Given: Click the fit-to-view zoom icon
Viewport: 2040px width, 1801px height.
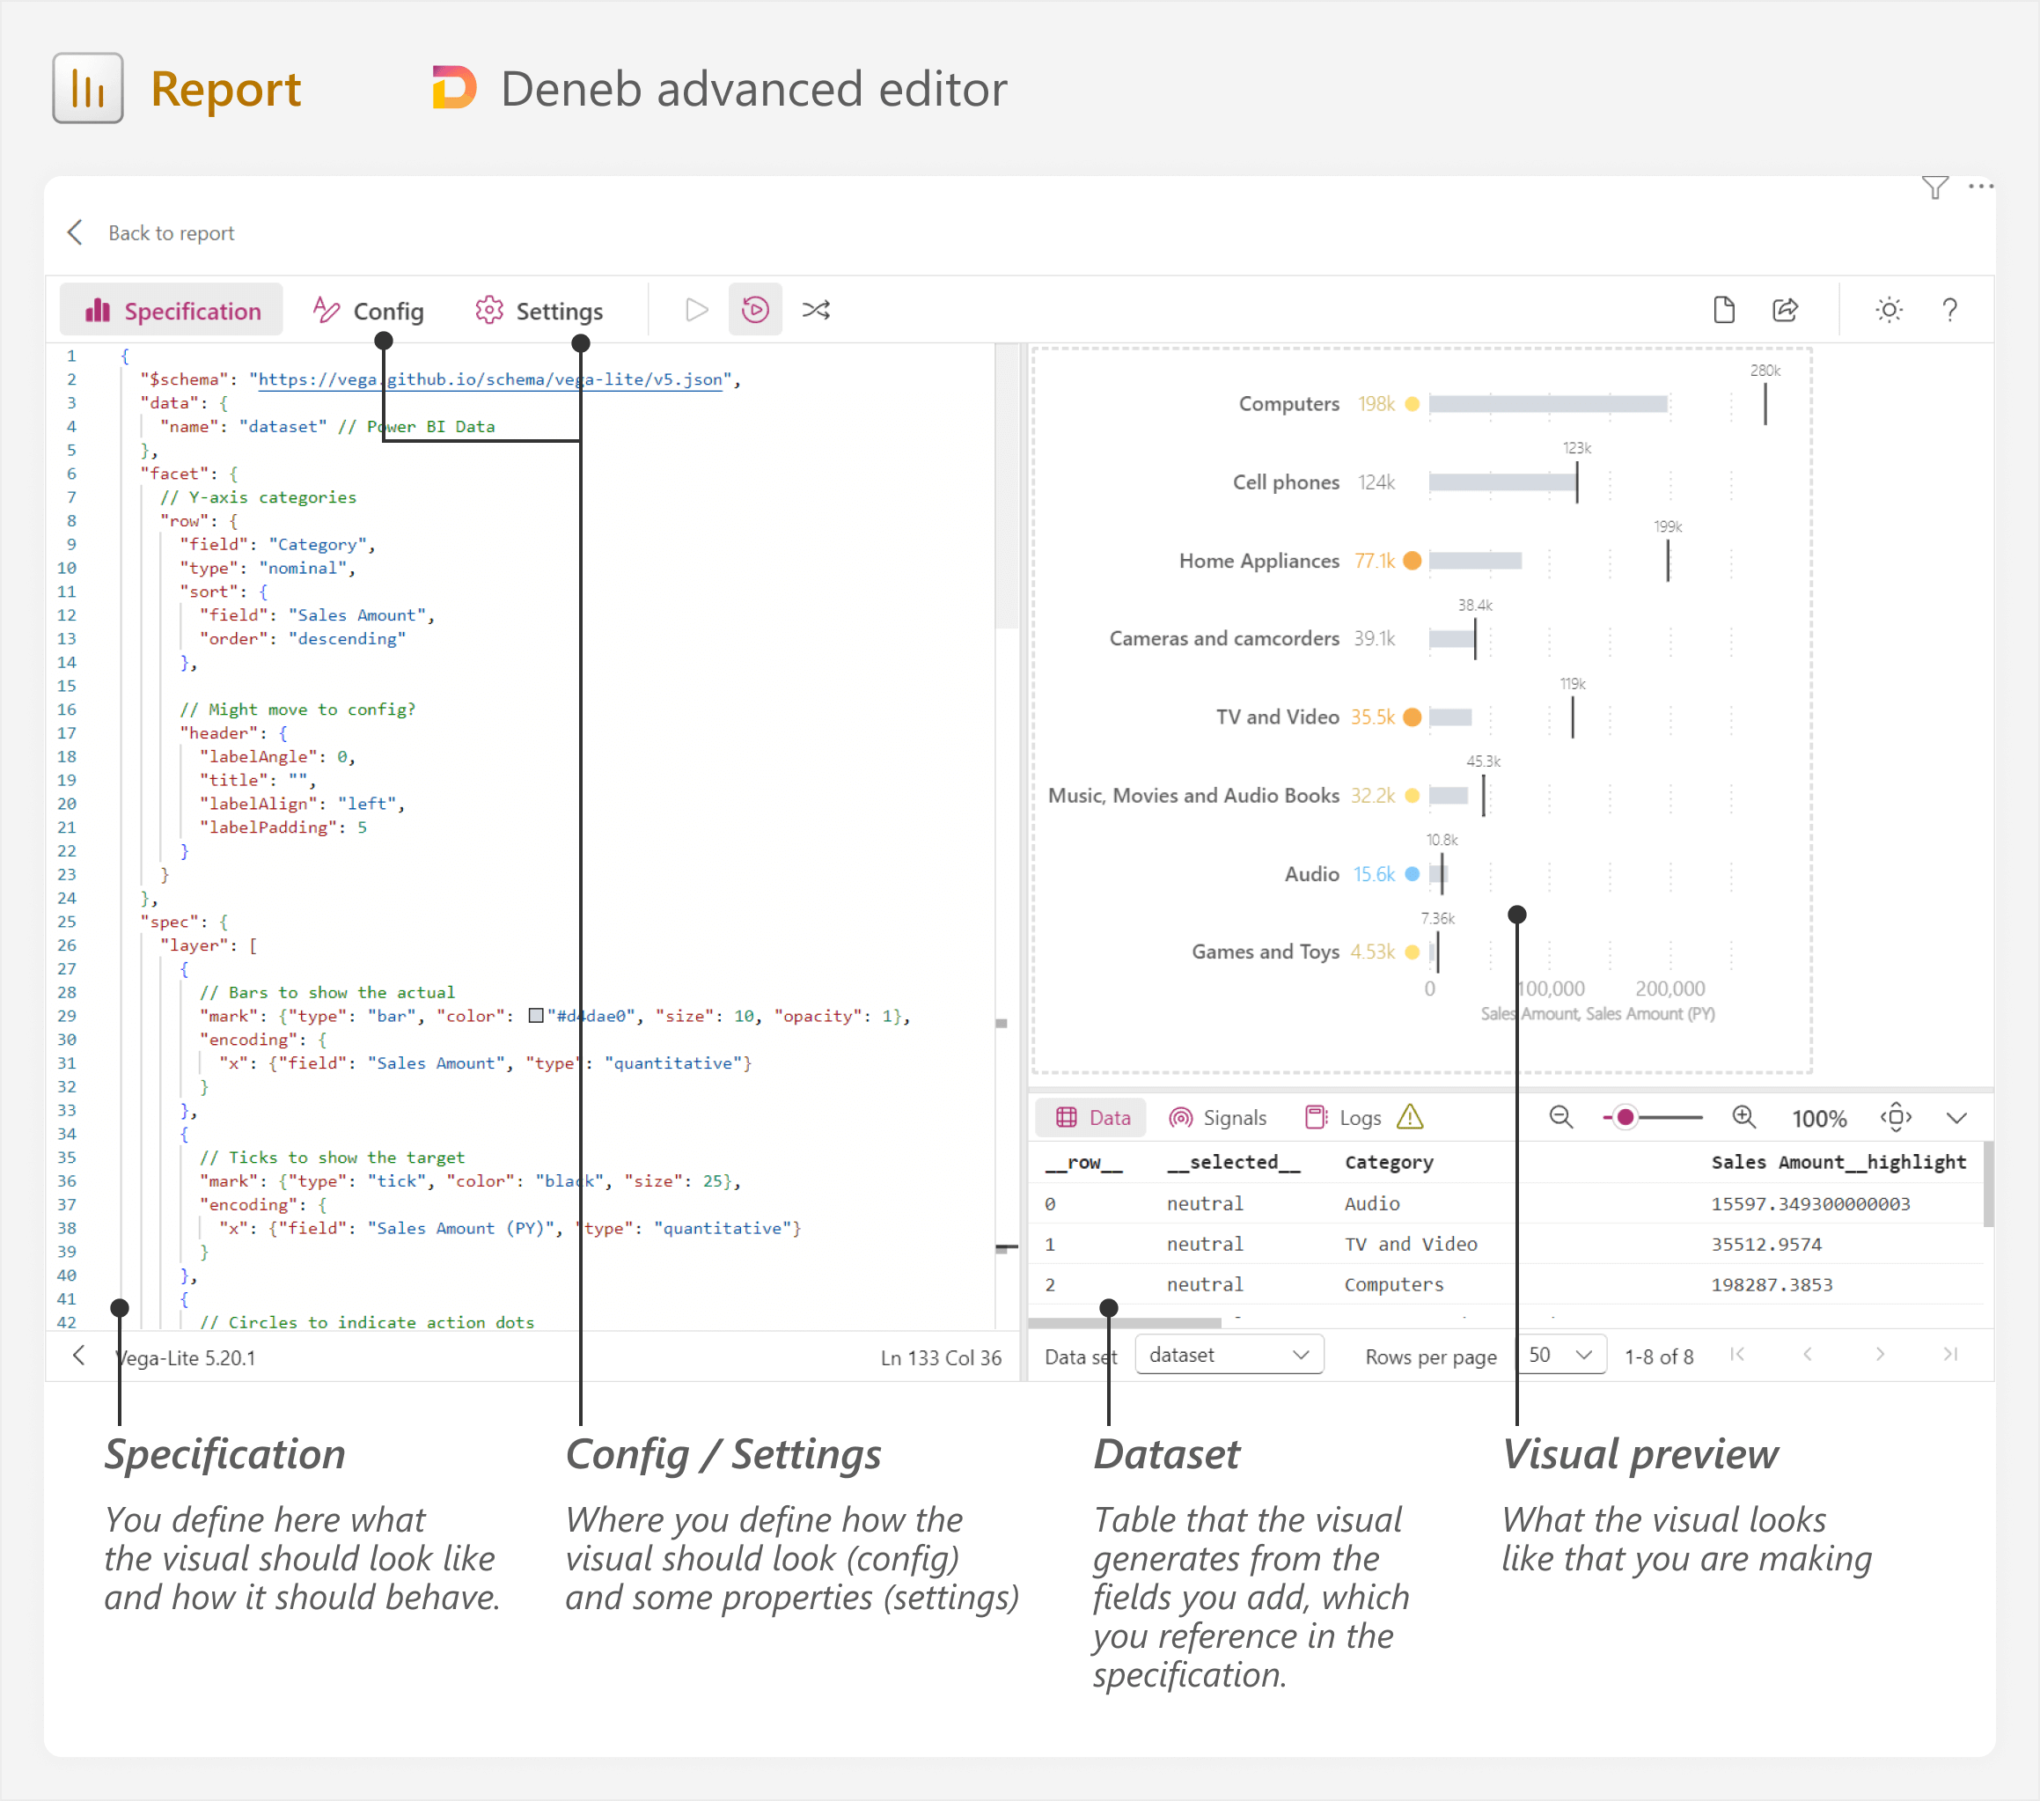Looking at the screenshot, I should pyautogui.click(x=1896, y=1117).
